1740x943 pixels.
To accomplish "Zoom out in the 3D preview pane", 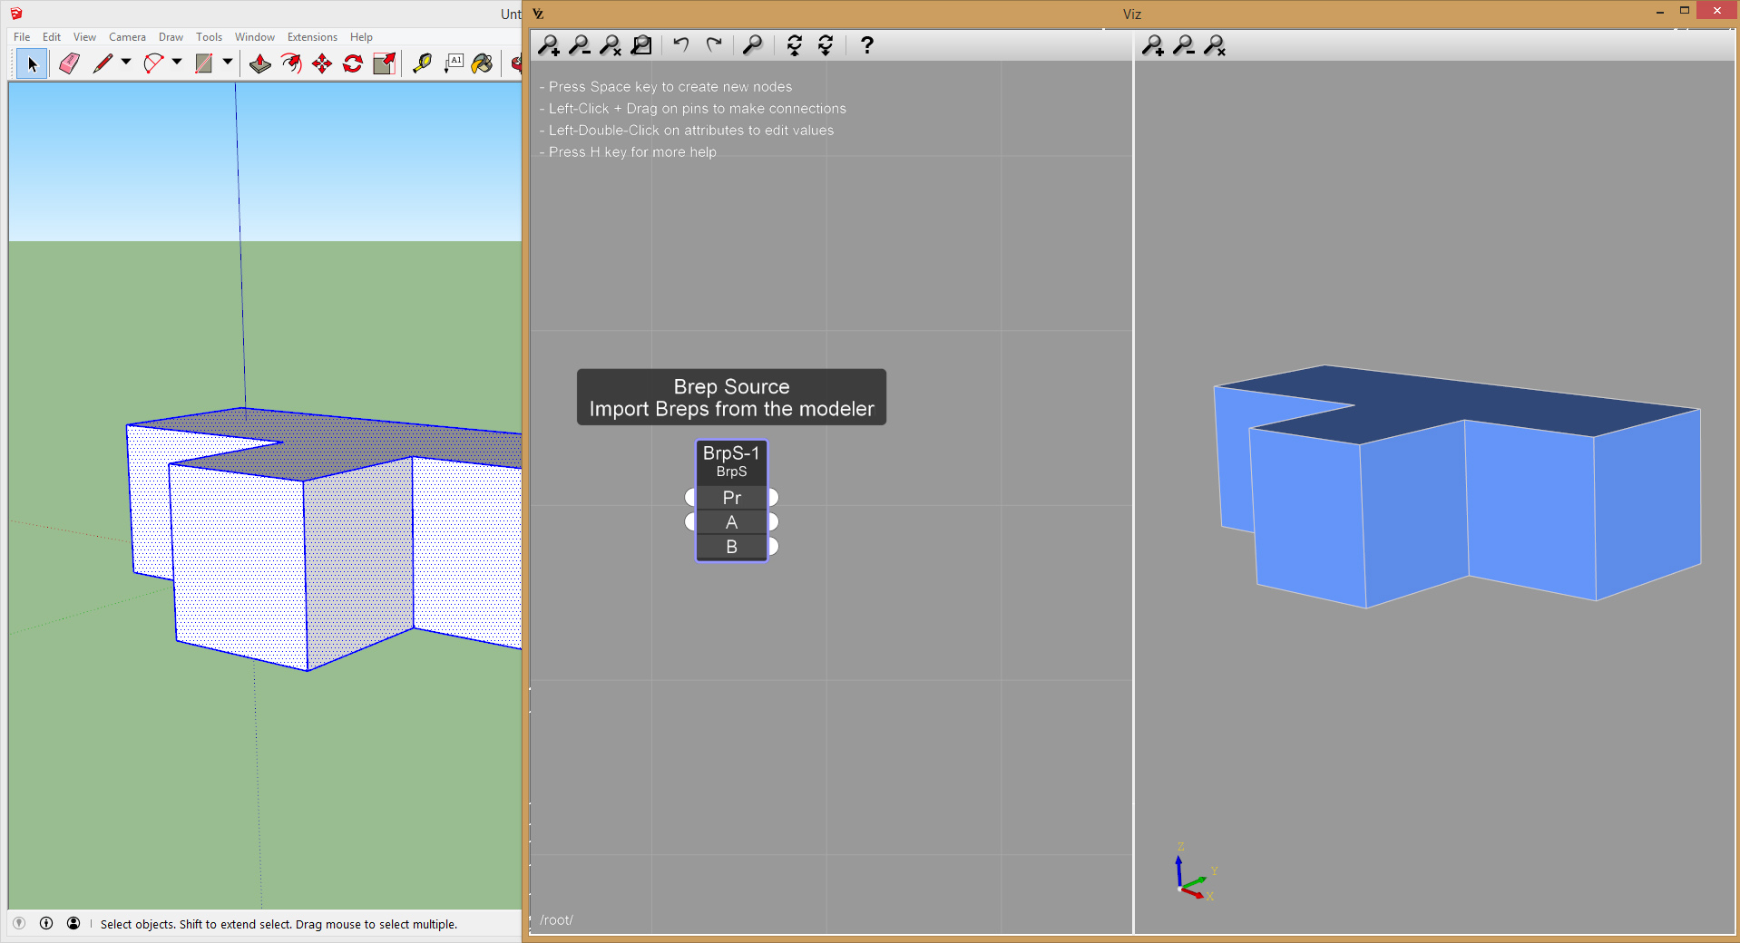I will [x=1183, y=45].
